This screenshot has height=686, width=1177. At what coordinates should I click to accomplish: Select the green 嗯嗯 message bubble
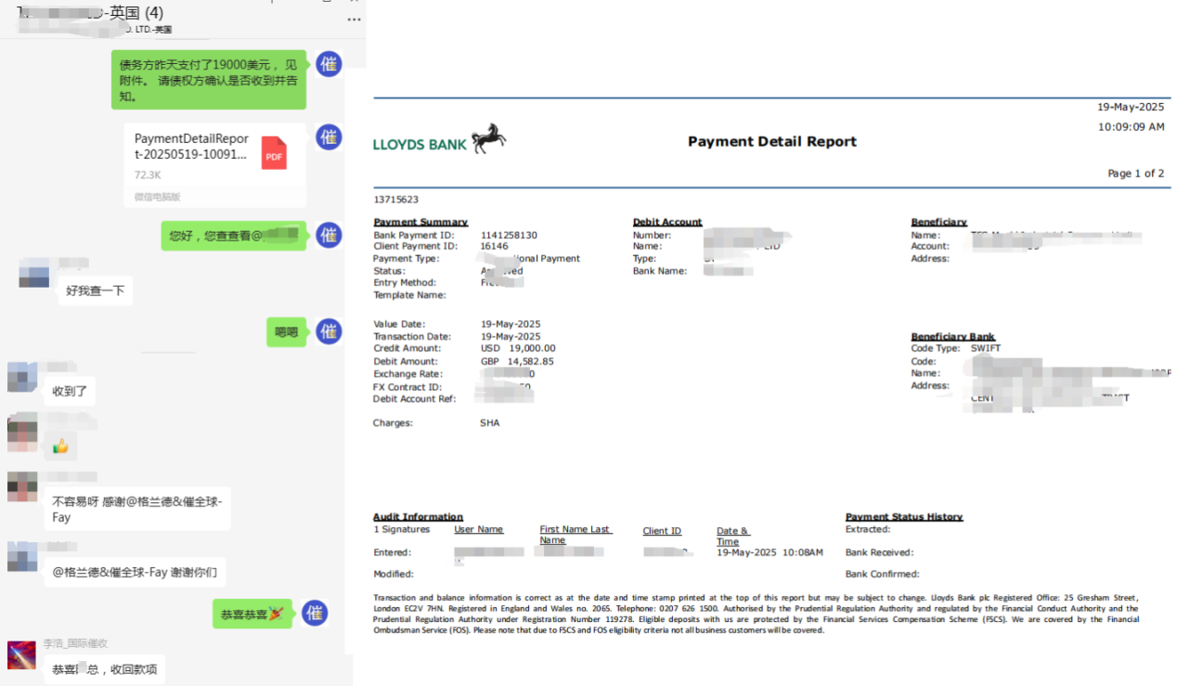pos(286,332)
